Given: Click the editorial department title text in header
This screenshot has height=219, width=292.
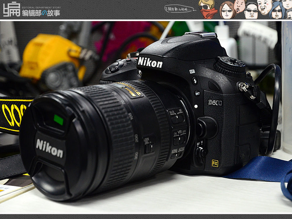Looking at the screenshot, I should point(41,13).
